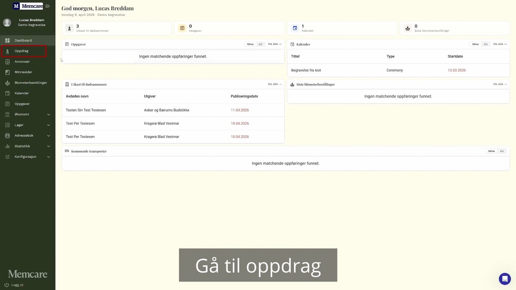Click the Annonser sidebar icon
The height and width of the screenshot is (290, 516).
point(7,62)
